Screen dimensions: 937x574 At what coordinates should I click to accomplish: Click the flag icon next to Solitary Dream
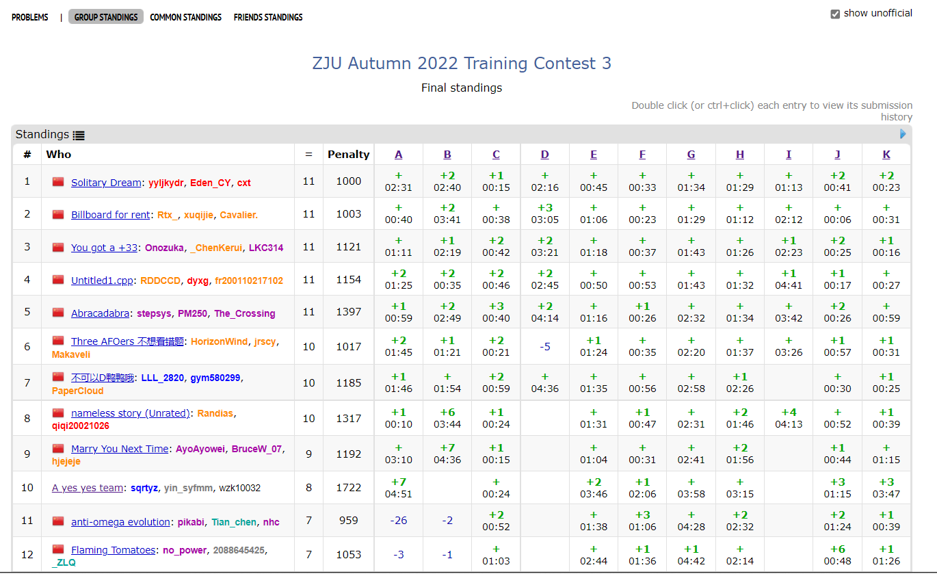(58, 182)
